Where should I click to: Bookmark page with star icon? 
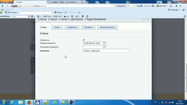coord(114,6)
